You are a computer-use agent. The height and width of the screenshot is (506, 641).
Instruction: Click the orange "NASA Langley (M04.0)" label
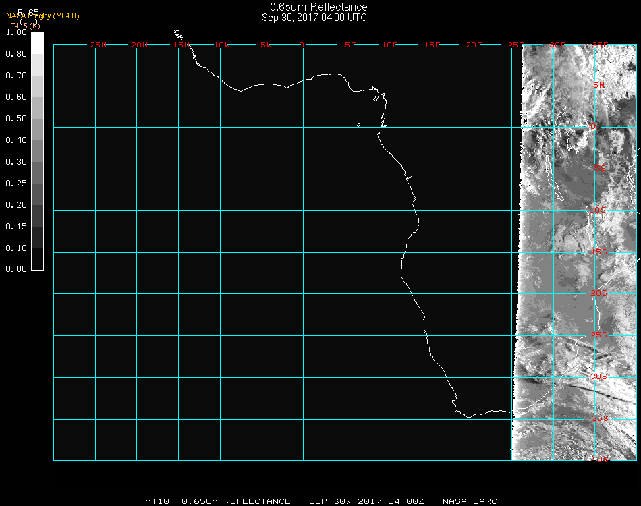point(43,16)
